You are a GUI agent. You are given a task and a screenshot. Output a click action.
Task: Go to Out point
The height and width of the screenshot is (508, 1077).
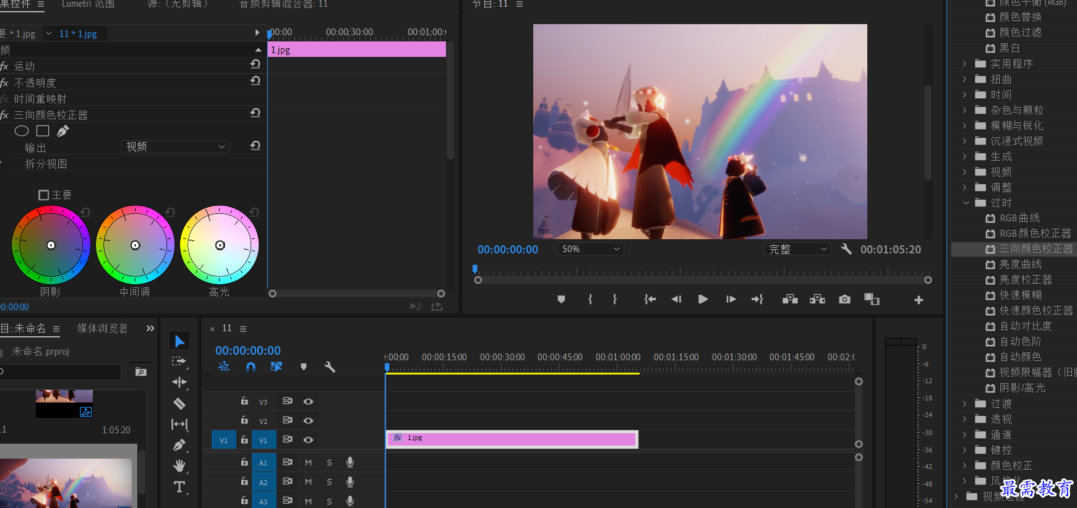click(x=757, y=299)
